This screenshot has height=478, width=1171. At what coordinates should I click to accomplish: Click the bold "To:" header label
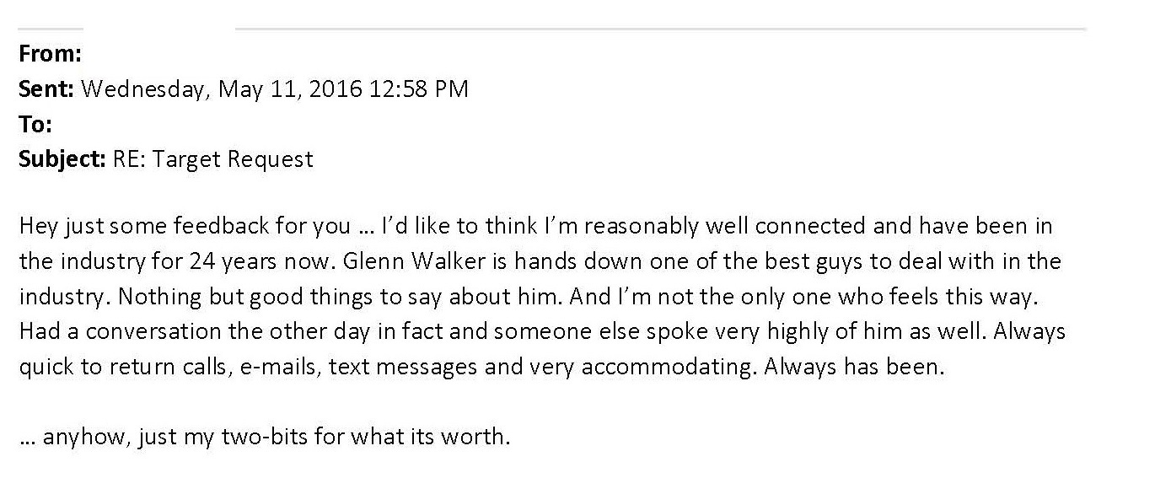[x=35, y=125]
